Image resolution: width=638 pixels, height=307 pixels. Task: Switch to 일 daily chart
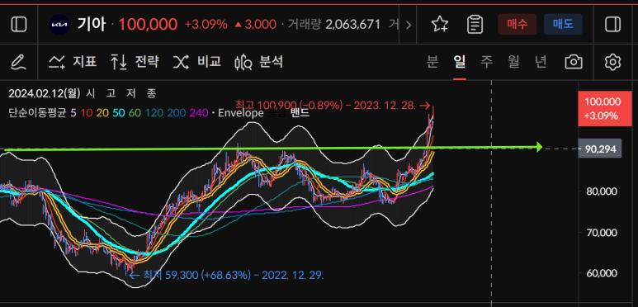[x=460, y=62]
